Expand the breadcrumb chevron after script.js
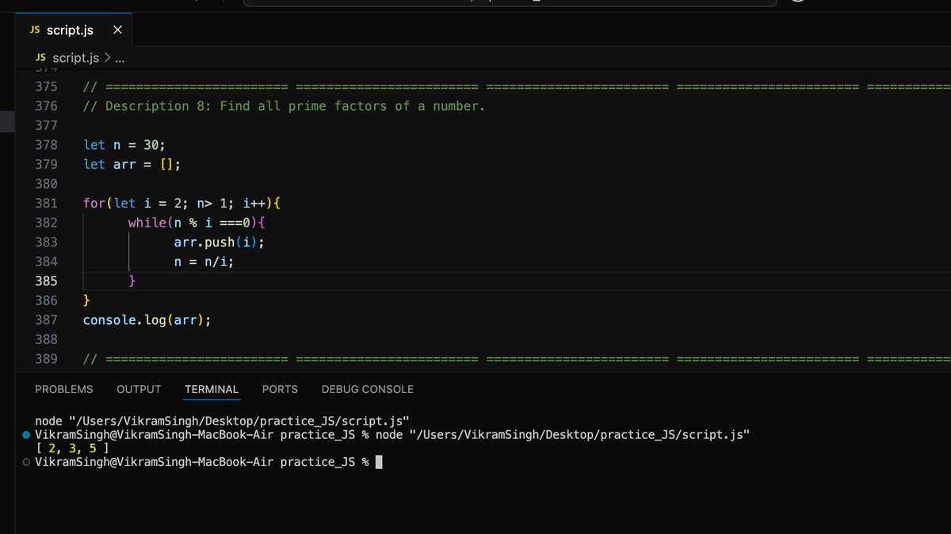 [x=107, y=58]
